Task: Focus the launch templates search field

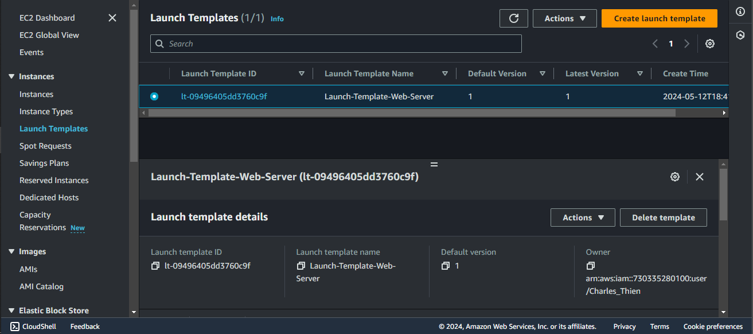Action: click(336, 44)
